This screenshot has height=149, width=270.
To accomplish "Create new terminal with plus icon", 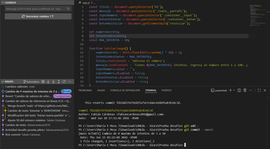I will [x=230, y=90].
